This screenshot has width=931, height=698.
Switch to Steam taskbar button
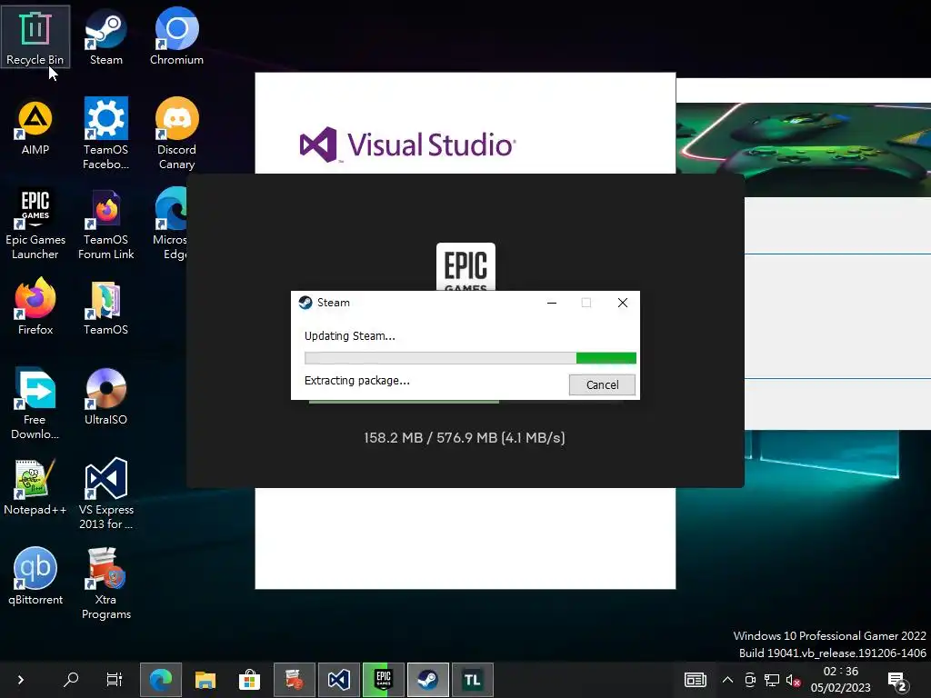coord(428,680)
